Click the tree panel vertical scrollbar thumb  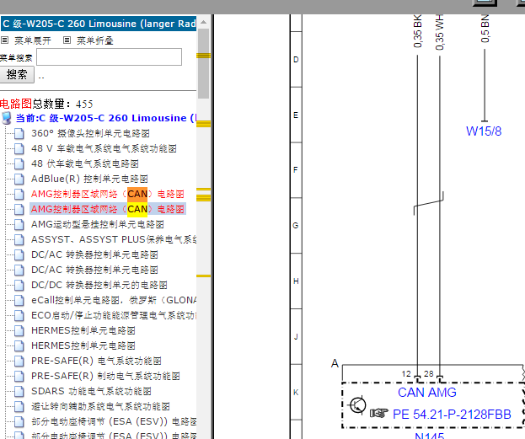point(203,64)
